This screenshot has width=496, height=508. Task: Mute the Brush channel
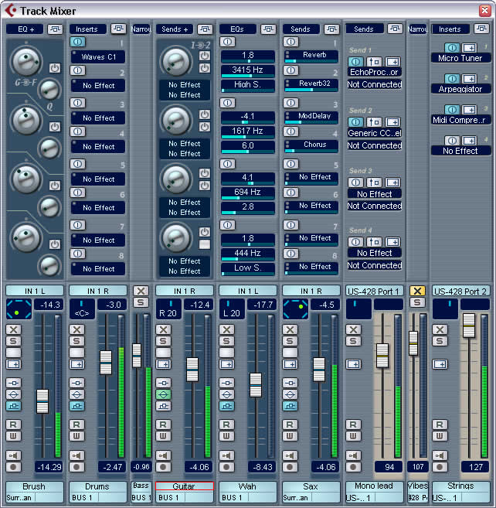13,329
